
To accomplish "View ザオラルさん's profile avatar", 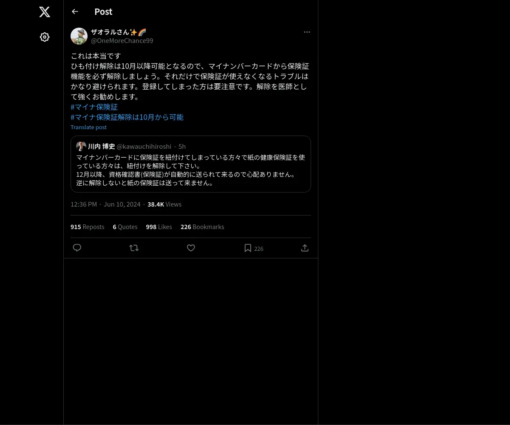I will point(79,36).
